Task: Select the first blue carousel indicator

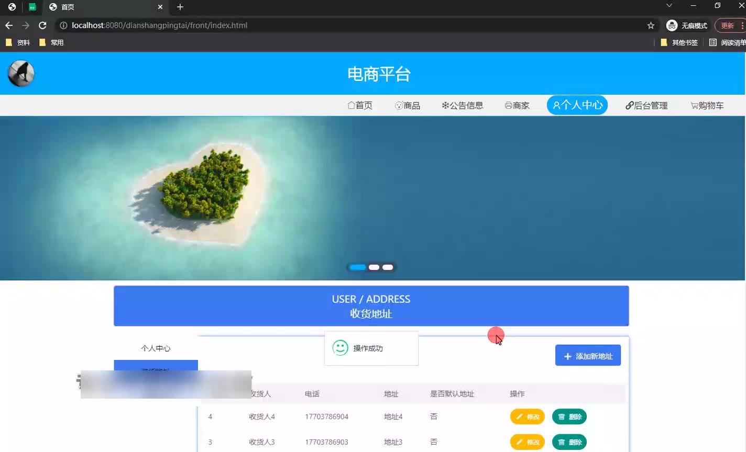Action: [x=358, y=267]
